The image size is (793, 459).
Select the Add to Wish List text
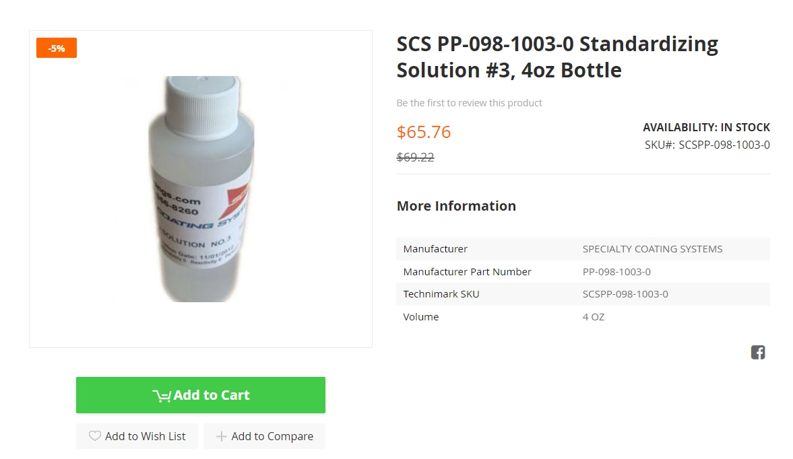145,436
